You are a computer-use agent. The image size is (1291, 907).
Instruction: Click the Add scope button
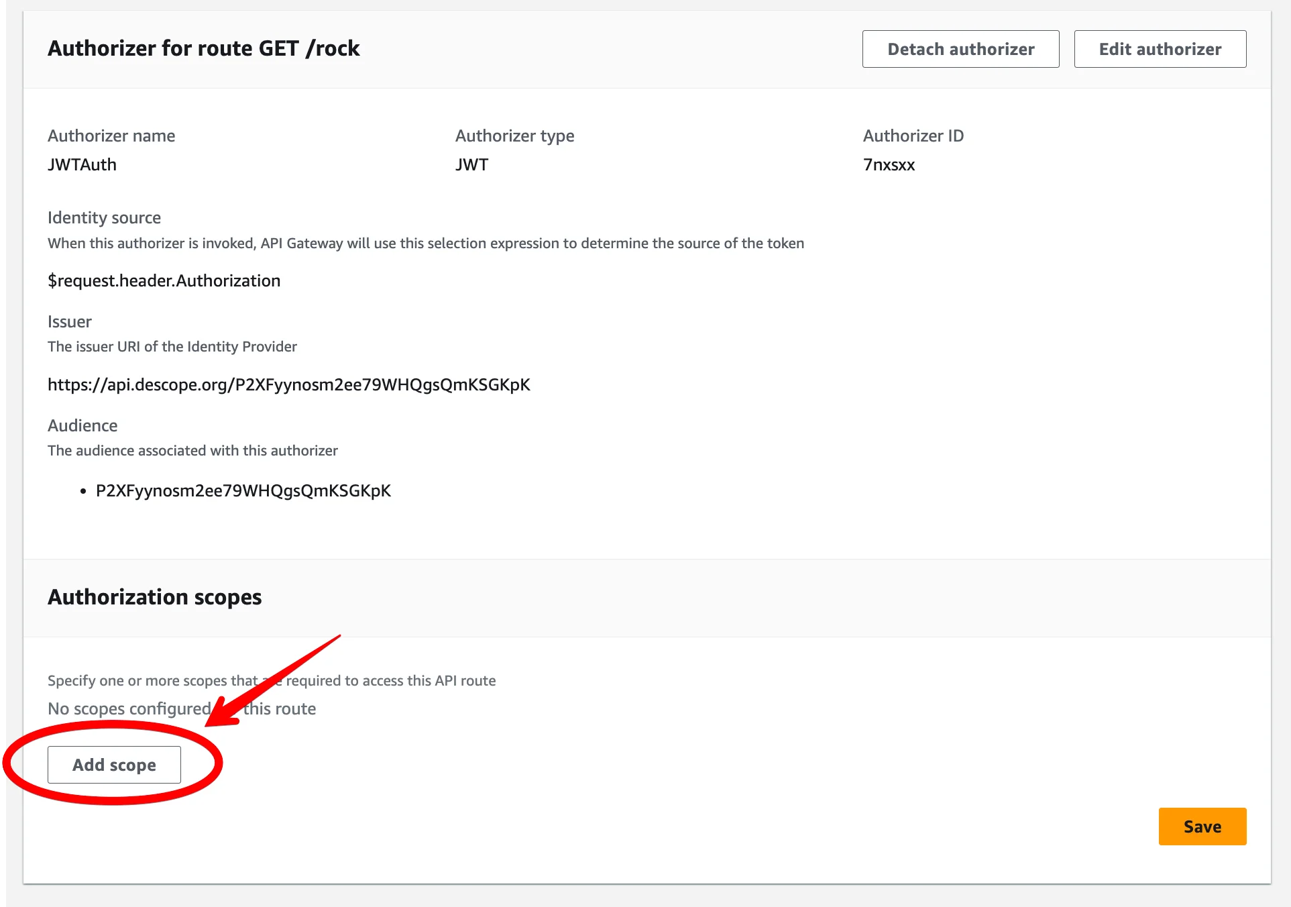(114, 765)
